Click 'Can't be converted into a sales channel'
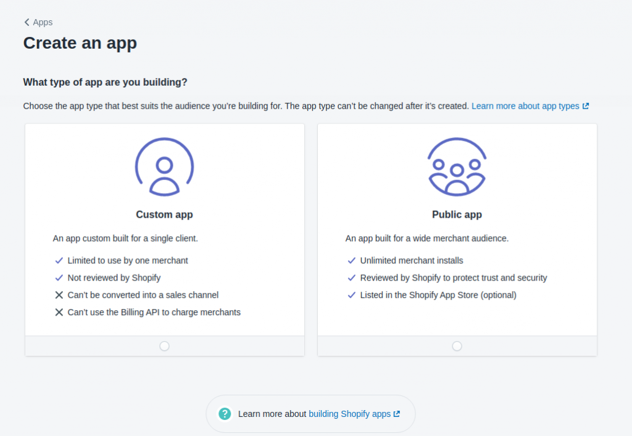 pyautogui.click(x=143, y=295)
